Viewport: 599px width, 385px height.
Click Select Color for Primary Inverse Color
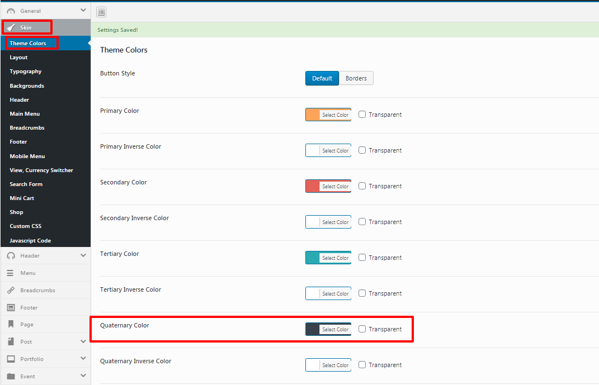coord(335,151)
